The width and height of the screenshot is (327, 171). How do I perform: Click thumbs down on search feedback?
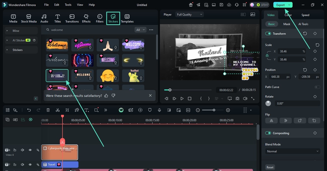[x=113, y=96]
